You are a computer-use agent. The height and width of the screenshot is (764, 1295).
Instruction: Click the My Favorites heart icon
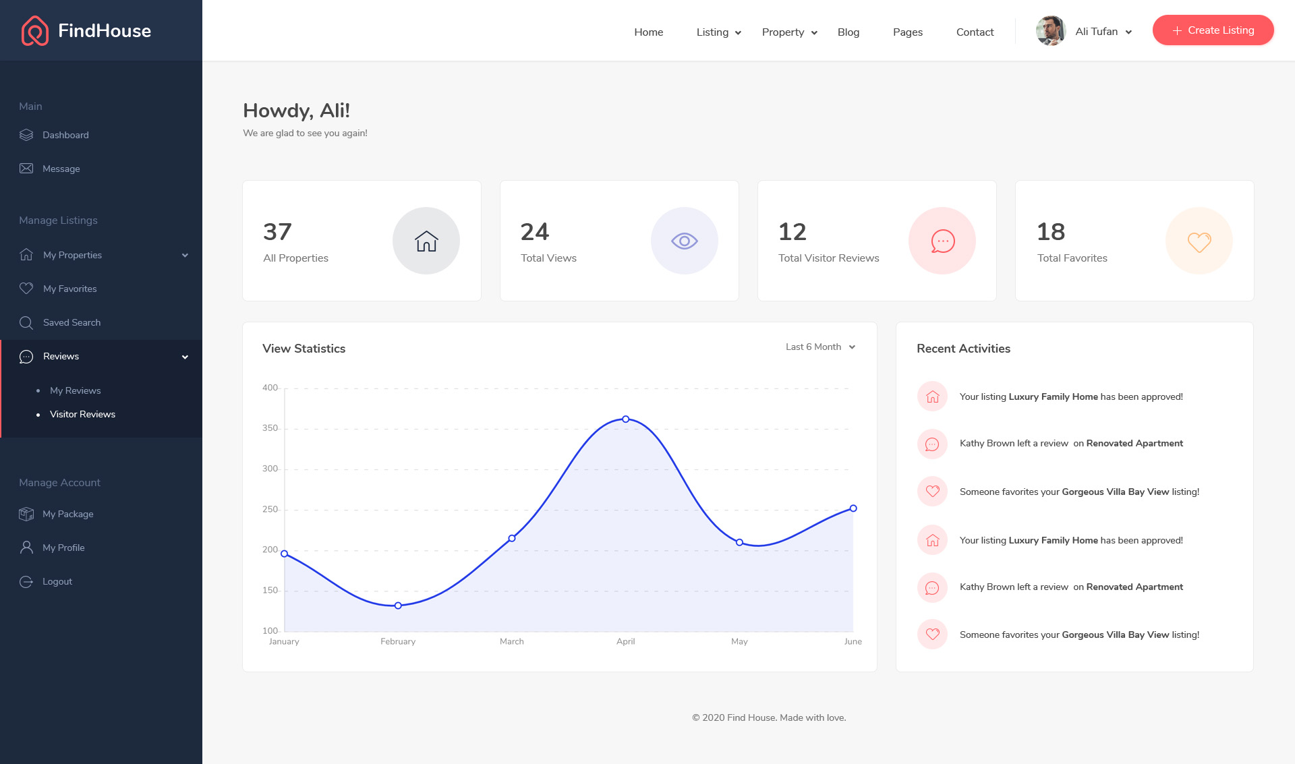pyautogui.click(x=26, y=289)
